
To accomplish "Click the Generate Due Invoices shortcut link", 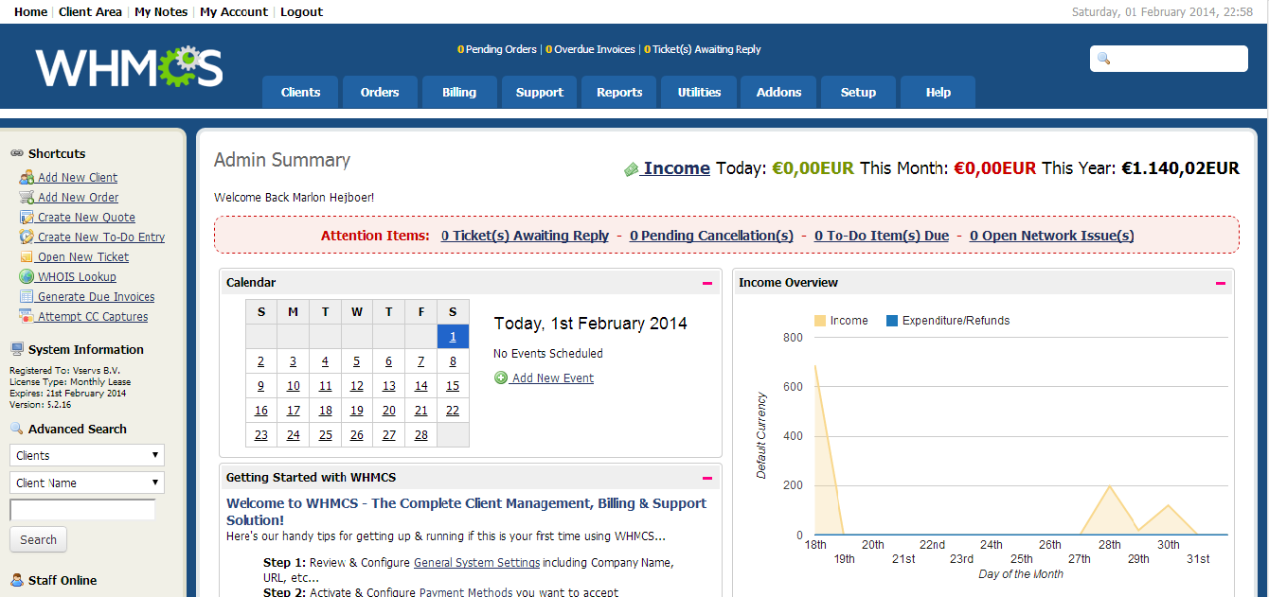I will (96, 297).
